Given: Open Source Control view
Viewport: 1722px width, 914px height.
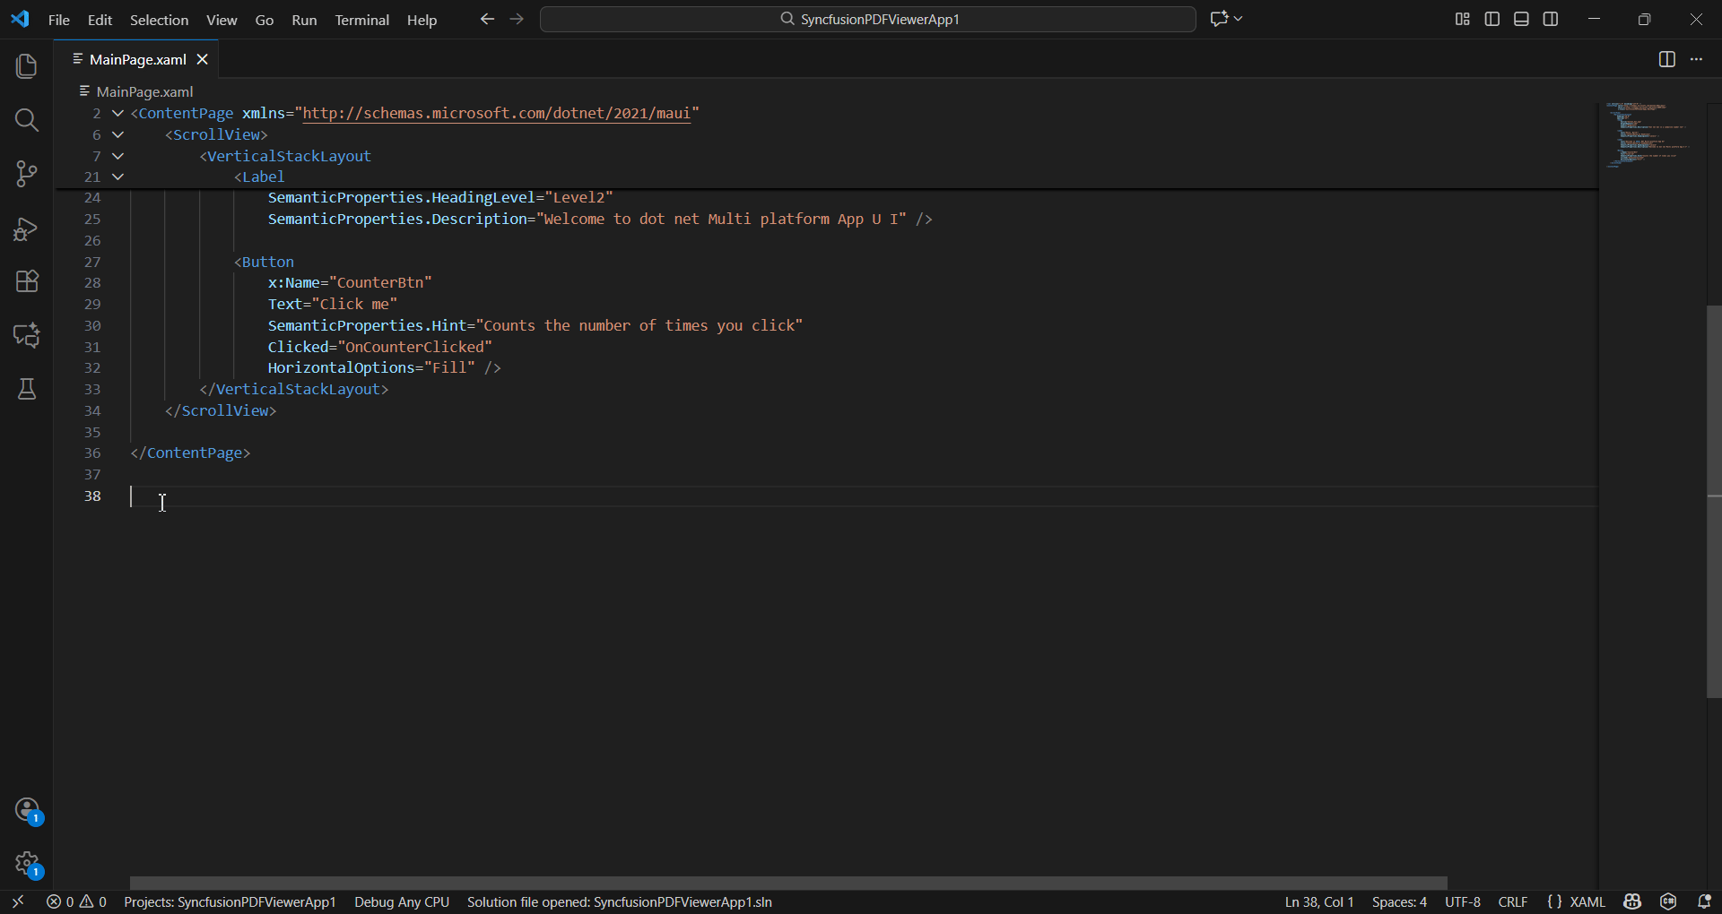Looking at the screenshot, I should (x=27, y=174).
